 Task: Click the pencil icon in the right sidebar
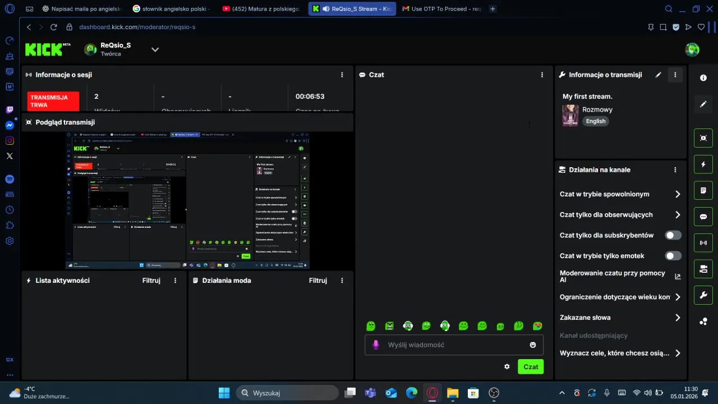703,104
